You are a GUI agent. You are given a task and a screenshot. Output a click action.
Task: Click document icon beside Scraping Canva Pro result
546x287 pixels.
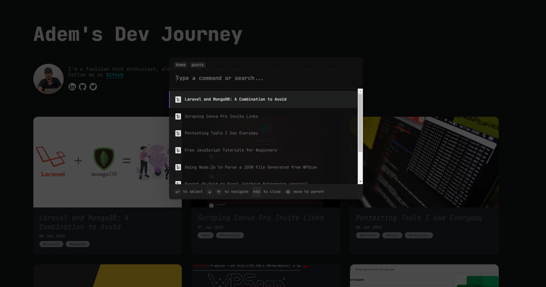coord(178,116)
